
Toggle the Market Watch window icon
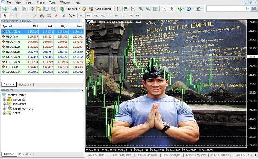(x=25, y=9)
